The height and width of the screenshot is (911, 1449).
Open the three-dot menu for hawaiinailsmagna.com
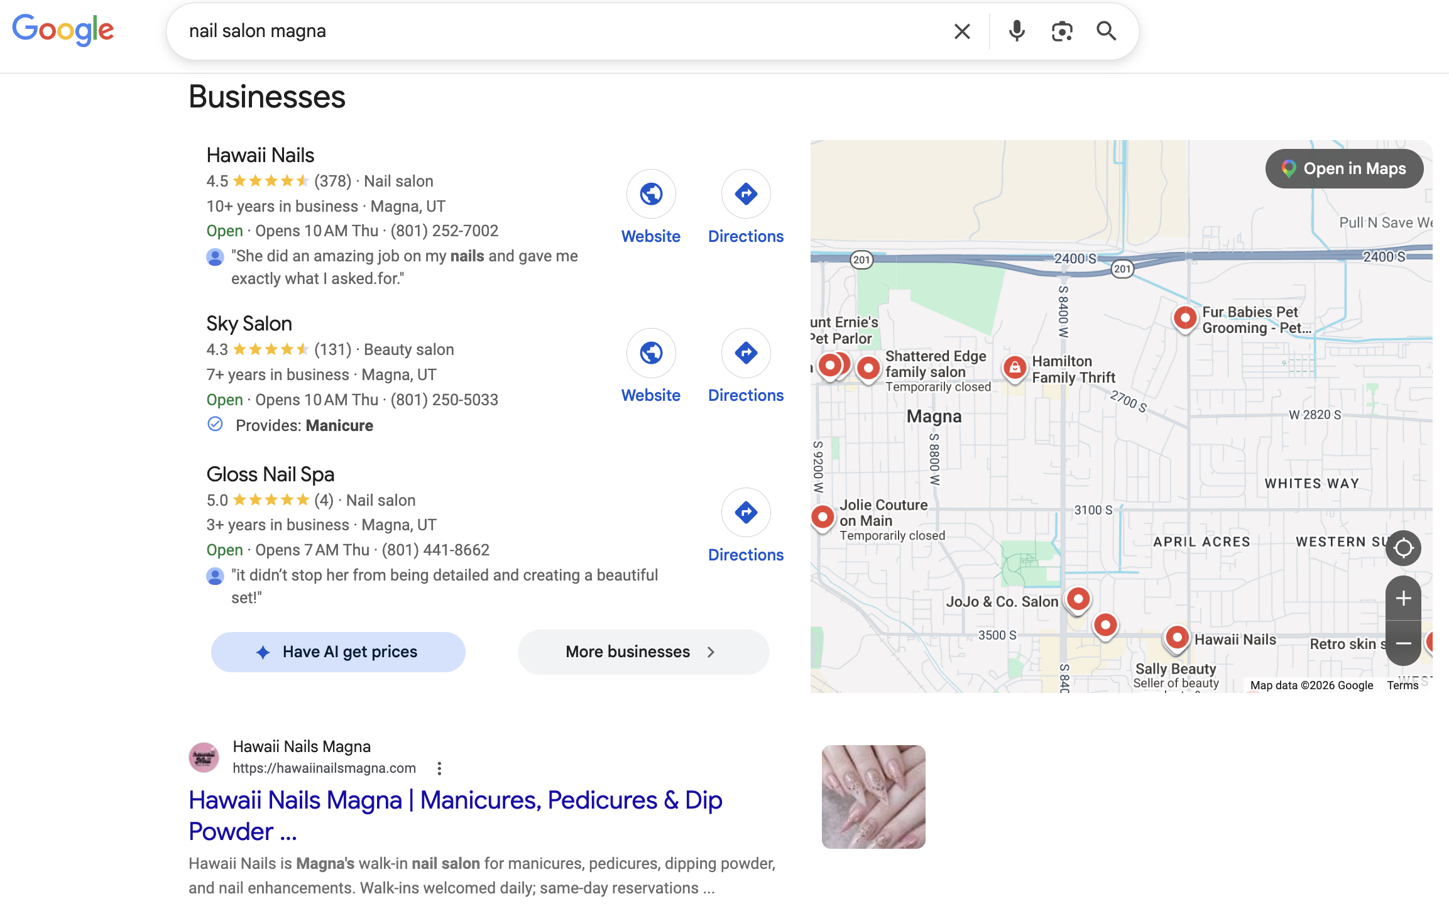439,768
